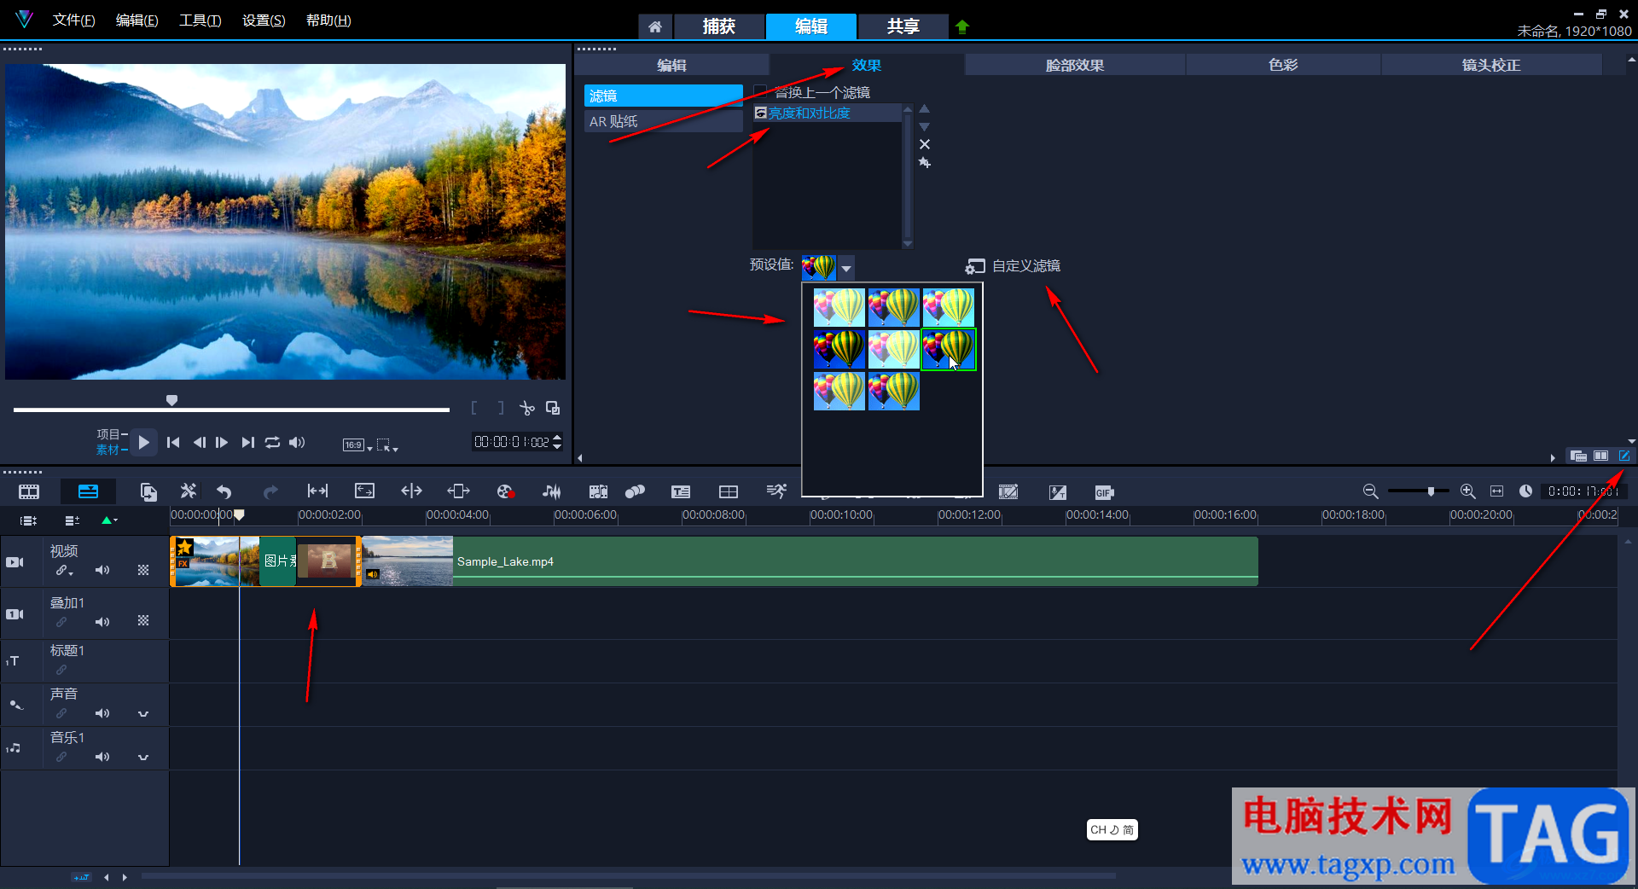Open the add marker green triangle dropdown
The height and width of the screenshot is (889, 1638).
(109, 520)
